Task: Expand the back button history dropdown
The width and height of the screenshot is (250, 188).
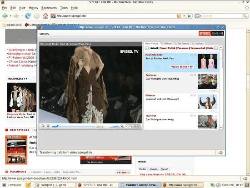Action: click(10, 16)
